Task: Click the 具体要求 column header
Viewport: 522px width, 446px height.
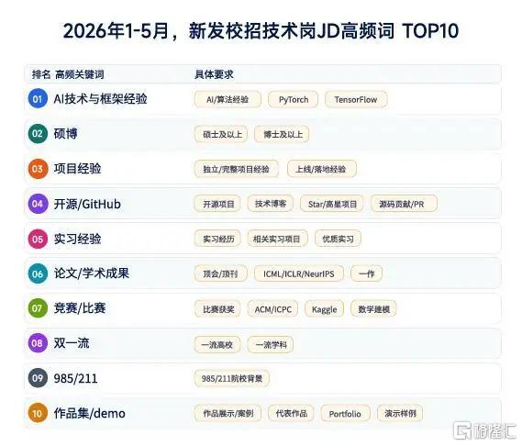Action: [214, 74]
